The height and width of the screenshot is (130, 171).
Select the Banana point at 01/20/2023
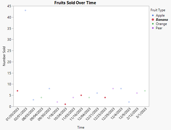coord(17,91)
